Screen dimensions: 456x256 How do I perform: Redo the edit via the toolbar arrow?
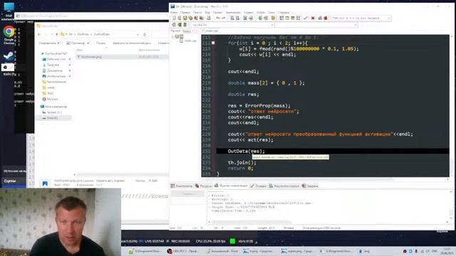click(x=223, y=18)
